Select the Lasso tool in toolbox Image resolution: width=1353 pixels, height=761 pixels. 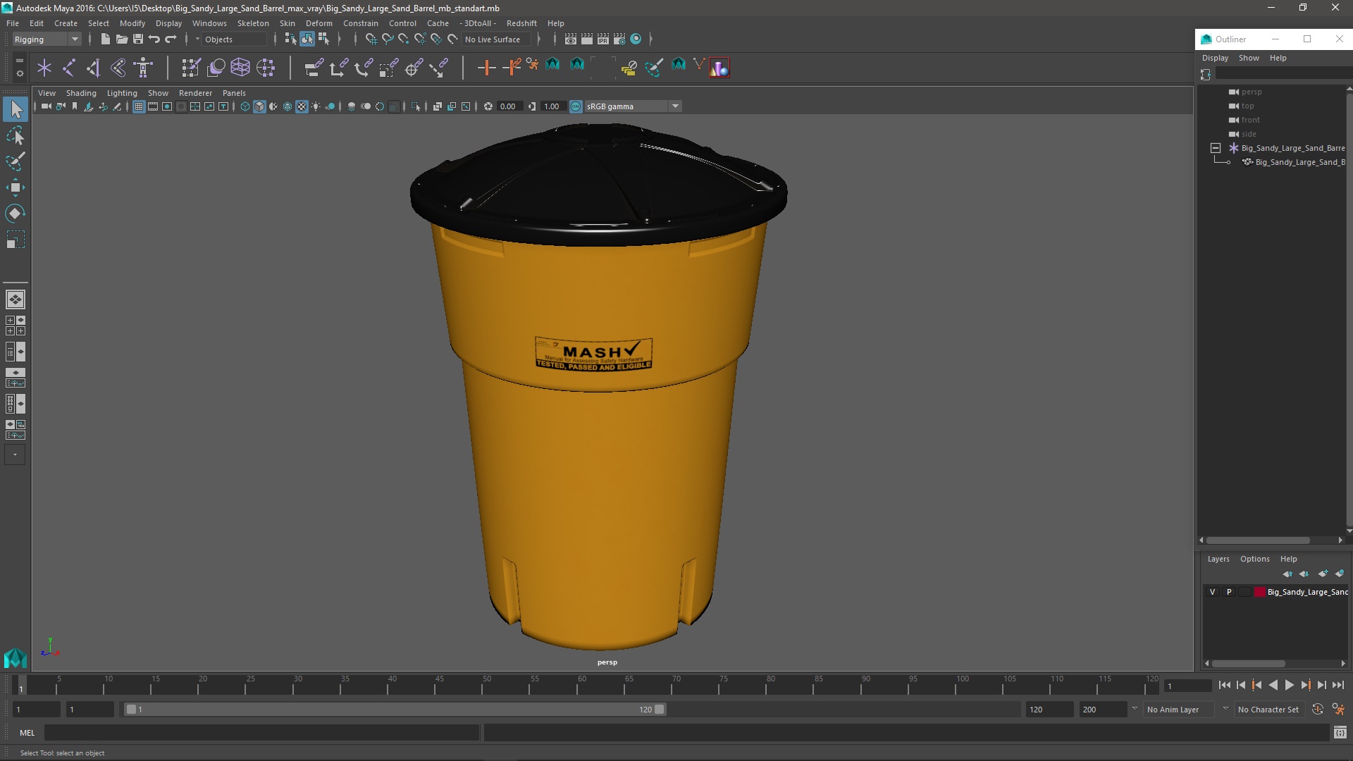tap(16, 136)
